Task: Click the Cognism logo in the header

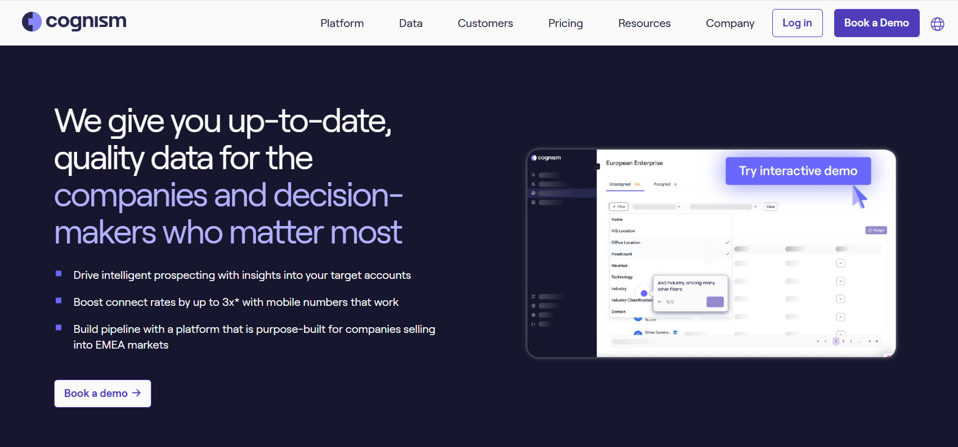Action: coord(74,22)
